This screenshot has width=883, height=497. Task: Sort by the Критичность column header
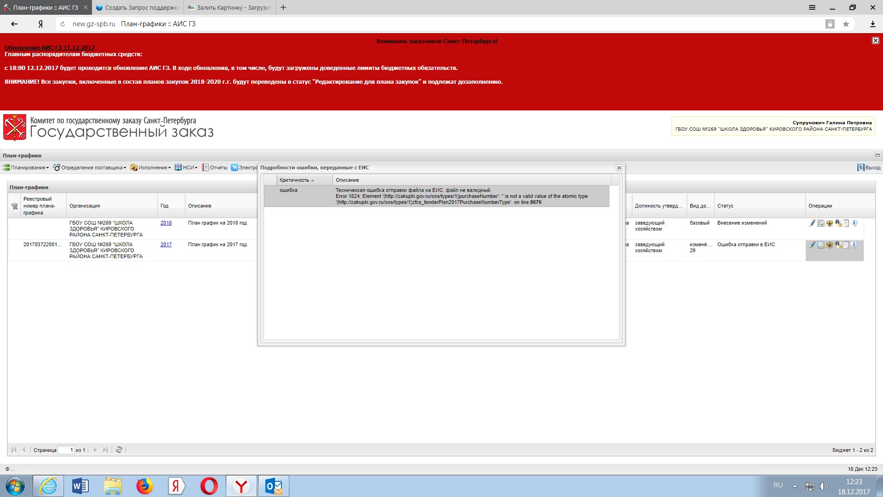point(294,180)
